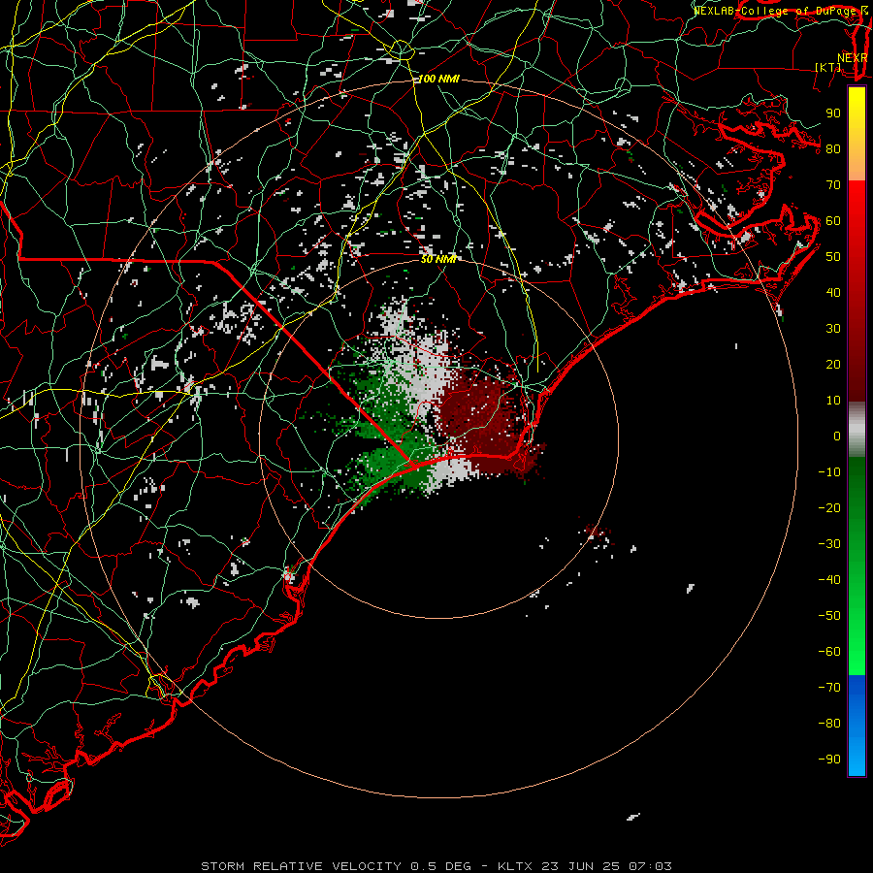Select the 40 value on the velocity scale
This screenshot has width=873, height=873.
[833, 293]
